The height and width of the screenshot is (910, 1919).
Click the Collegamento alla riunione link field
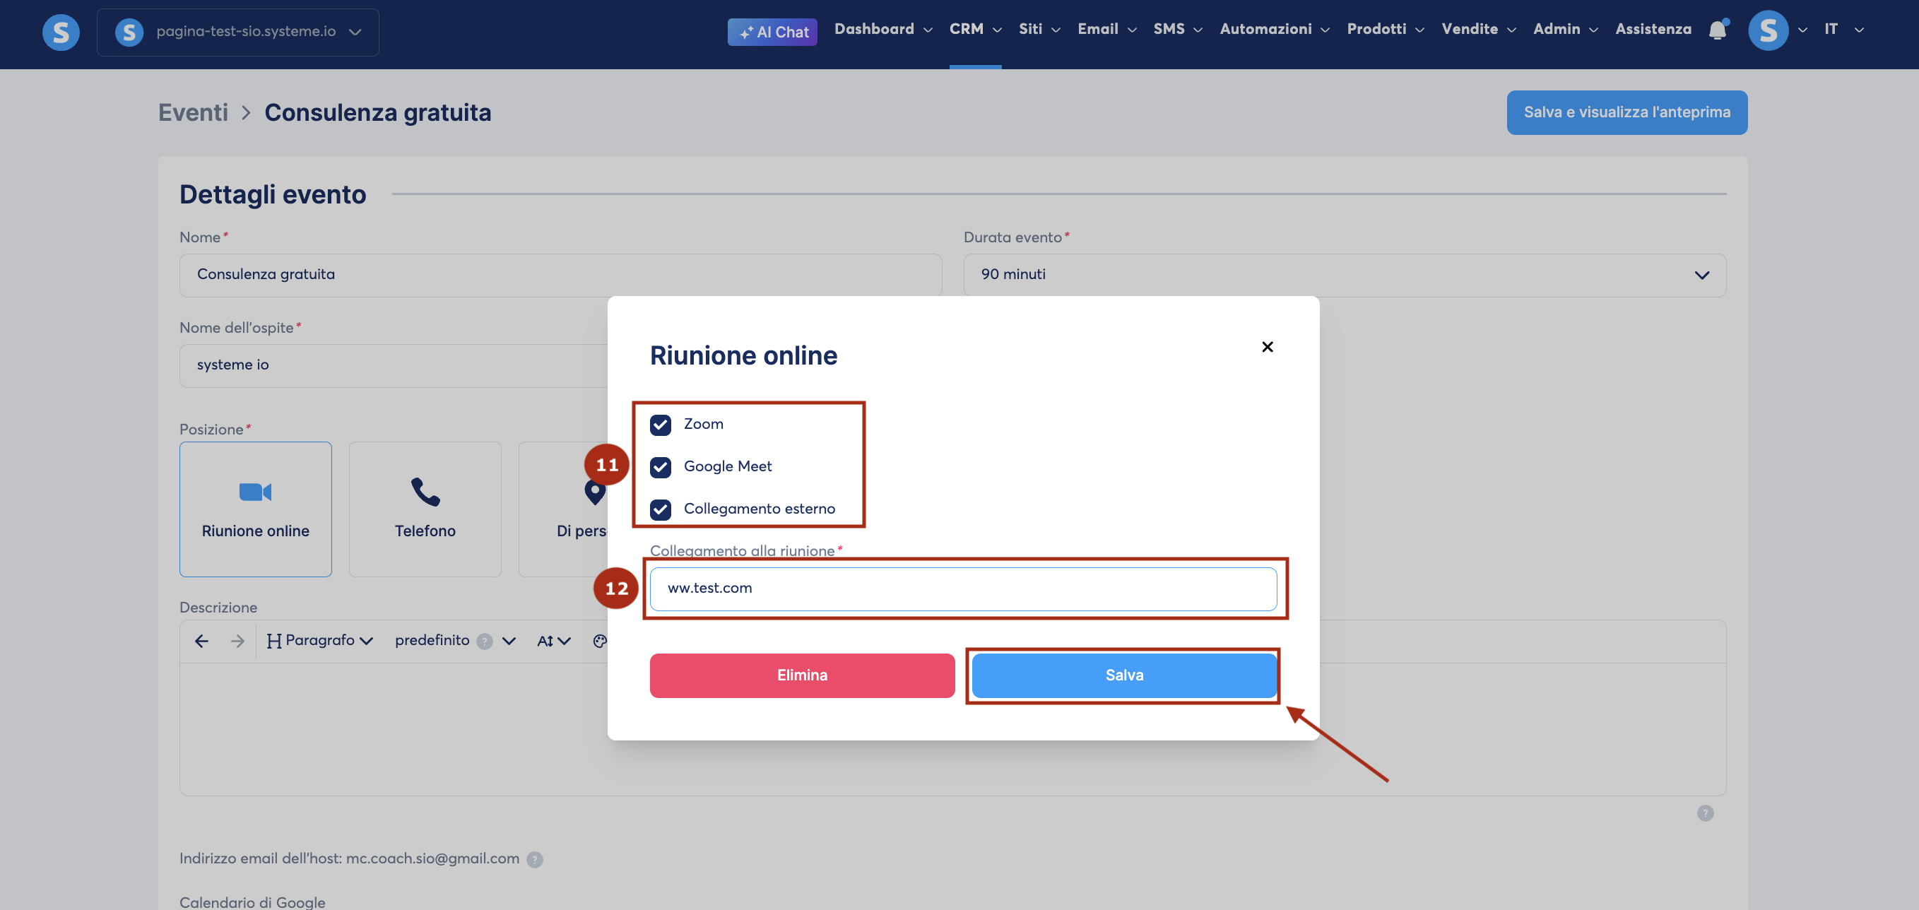[x=963, y=589]
